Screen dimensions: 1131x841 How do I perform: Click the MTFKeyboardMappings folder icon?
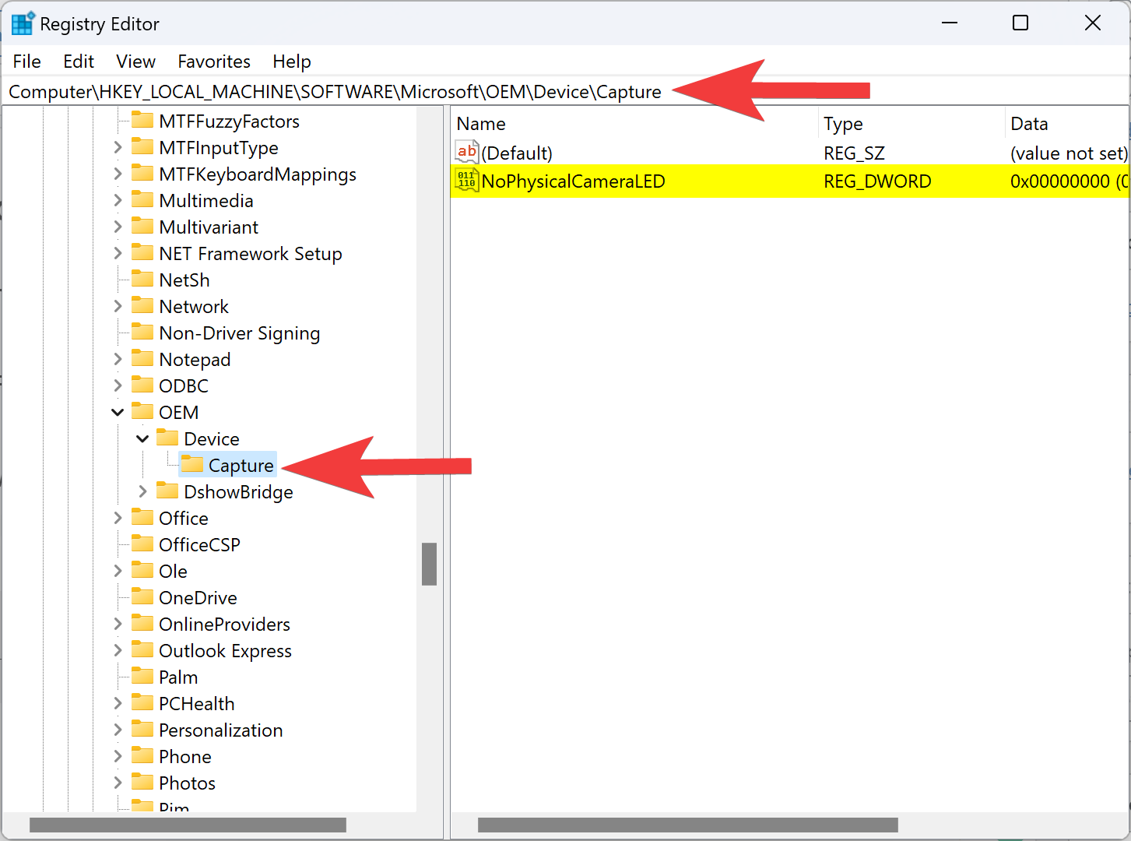[142, 173]
